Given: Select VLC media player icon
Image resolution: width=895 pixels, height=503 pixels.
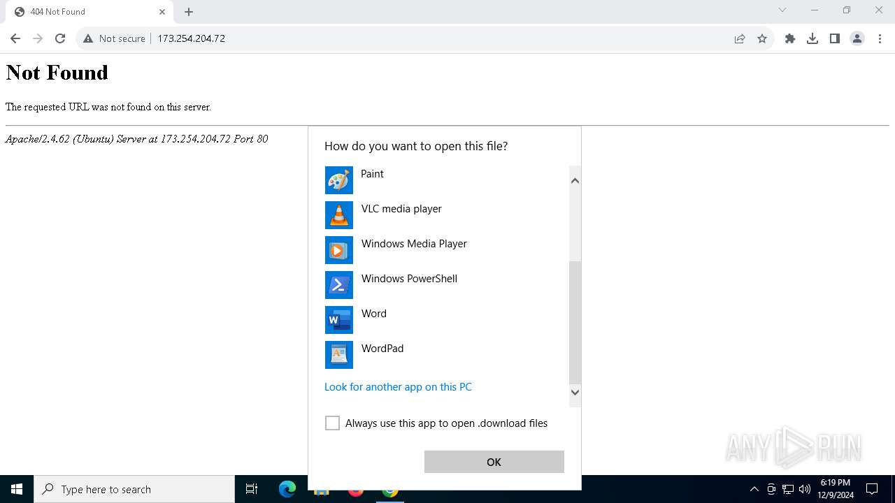Looking at the screenshot, I should 339,215.
